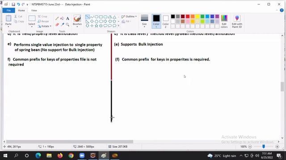Select Color 1 foreground swatch

point(156,21)
